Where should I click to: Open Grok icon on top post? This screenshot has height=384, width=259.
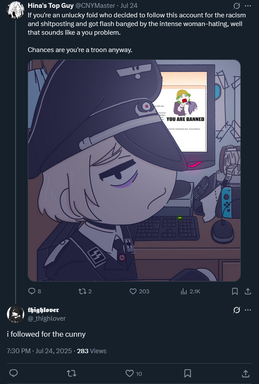coord(236,6)
